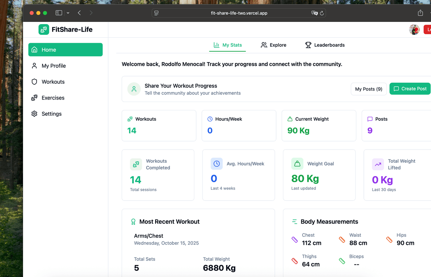Image resolution: width=431 pixels, height=277 pixels.
Task: Click the Workouts shield icon in sidebar
Action: 34,82
